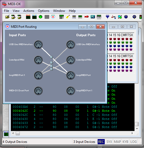This screenshot has width=144, height=148.
Task: Toggle the LOG indicator in status bar
Action: click(133, 142)
